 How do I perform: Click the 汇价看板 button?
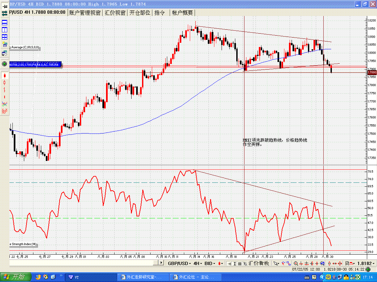[x=260, y=263]
